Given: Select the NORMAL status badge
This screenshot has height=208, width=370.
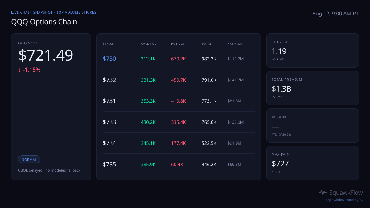Looking at the screenshot, I should tap(29, 160).
